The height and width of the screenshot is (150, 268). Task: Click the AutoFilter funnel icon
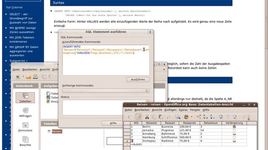pyautogui.click(x=221, y=117)
